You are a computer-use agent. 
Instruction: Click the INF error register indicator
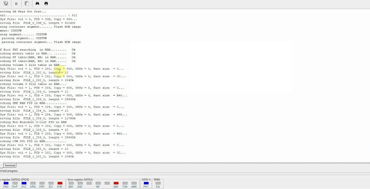[98, 183]
